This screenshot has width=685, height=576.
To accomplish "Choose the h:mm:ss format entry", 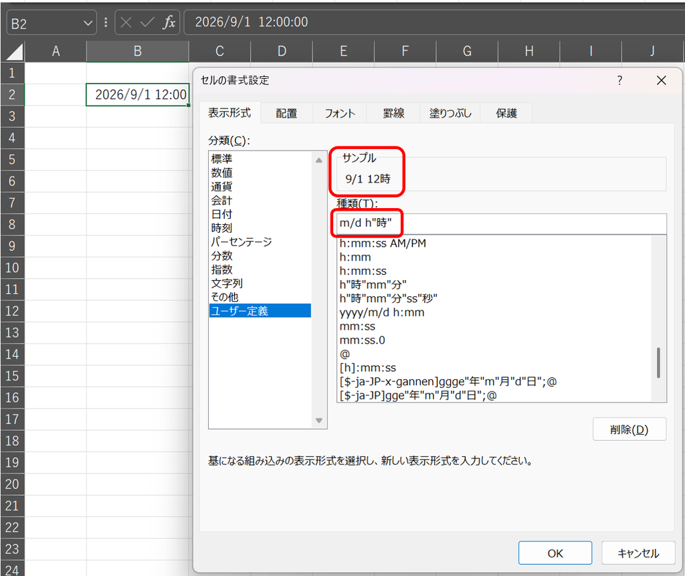I will click(x=494, y=271).
